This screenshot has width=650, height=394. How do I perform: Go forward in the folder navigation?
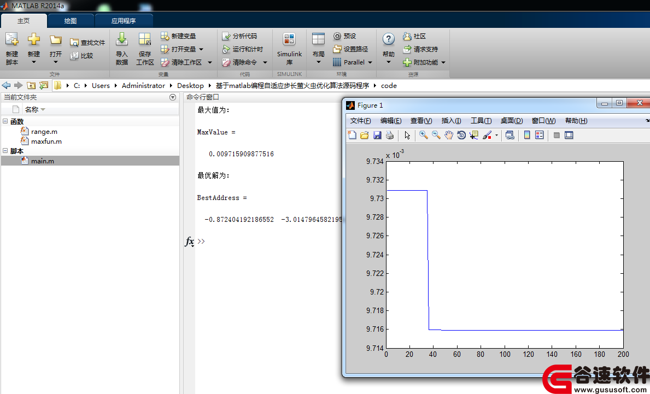[x=18, y=85]
